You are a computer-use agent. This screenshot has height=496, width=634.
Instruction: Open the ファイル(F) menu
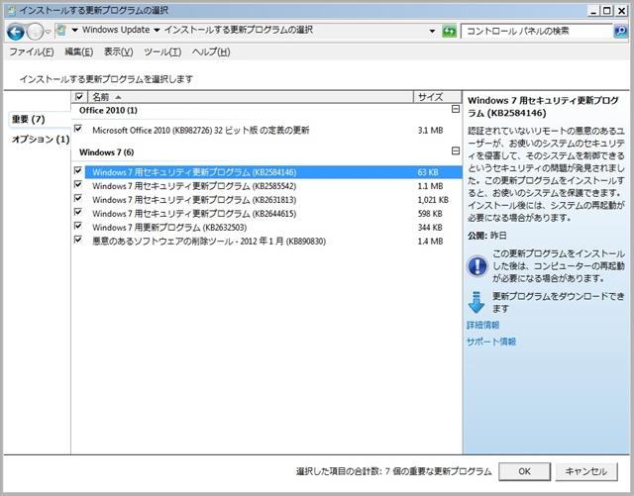(32, 51)
